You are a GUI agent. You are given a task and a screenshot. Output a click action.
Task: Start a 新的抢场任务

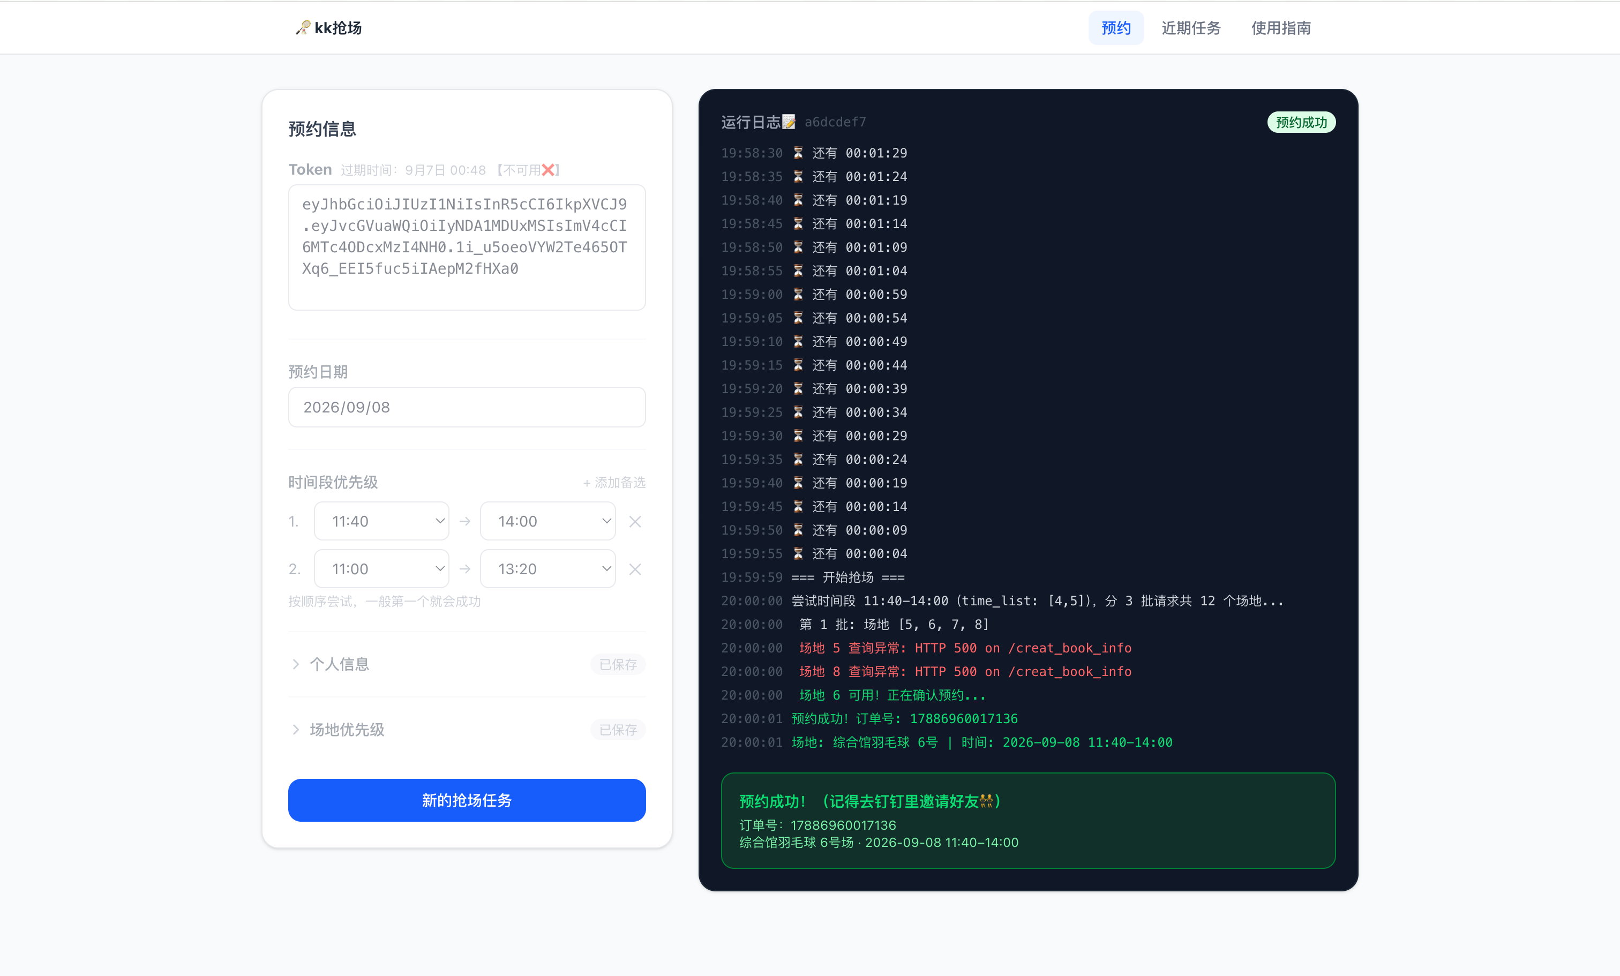click(467, 800)
